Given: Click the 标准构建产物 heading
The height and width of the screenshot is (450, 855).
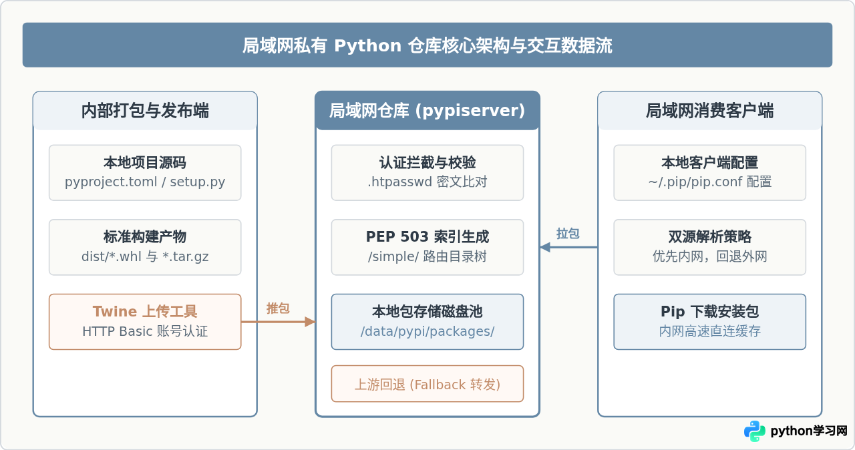Looking at the screenshot, I should point(145,237).
